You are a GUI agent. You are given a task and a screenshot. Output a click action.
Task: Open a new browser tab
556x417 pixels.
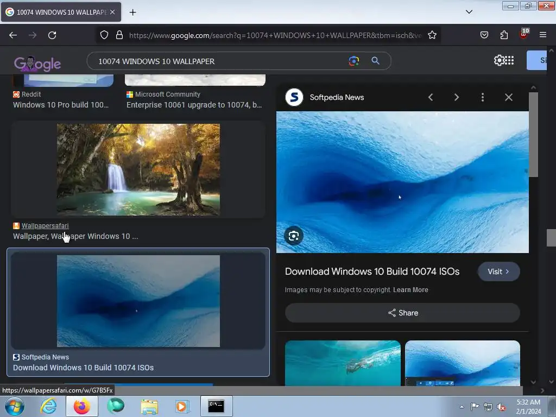click(132, 12)
